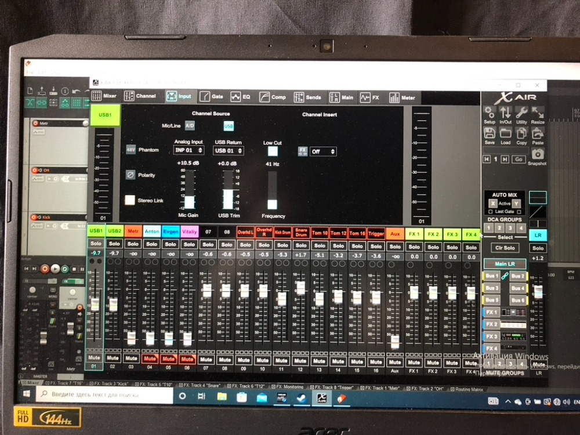Click Play in REAPER transport
Screen dimensions: 580x435
pyautogui.click(x=55, y=269)
